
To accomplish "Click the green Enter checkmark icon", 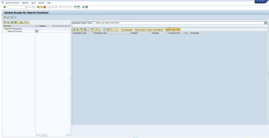I will [5, 7].
